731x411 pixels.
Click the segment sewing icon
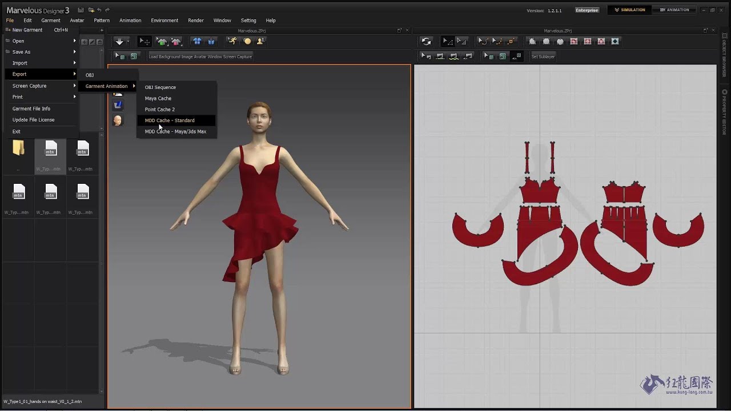(x=440, y=56)
